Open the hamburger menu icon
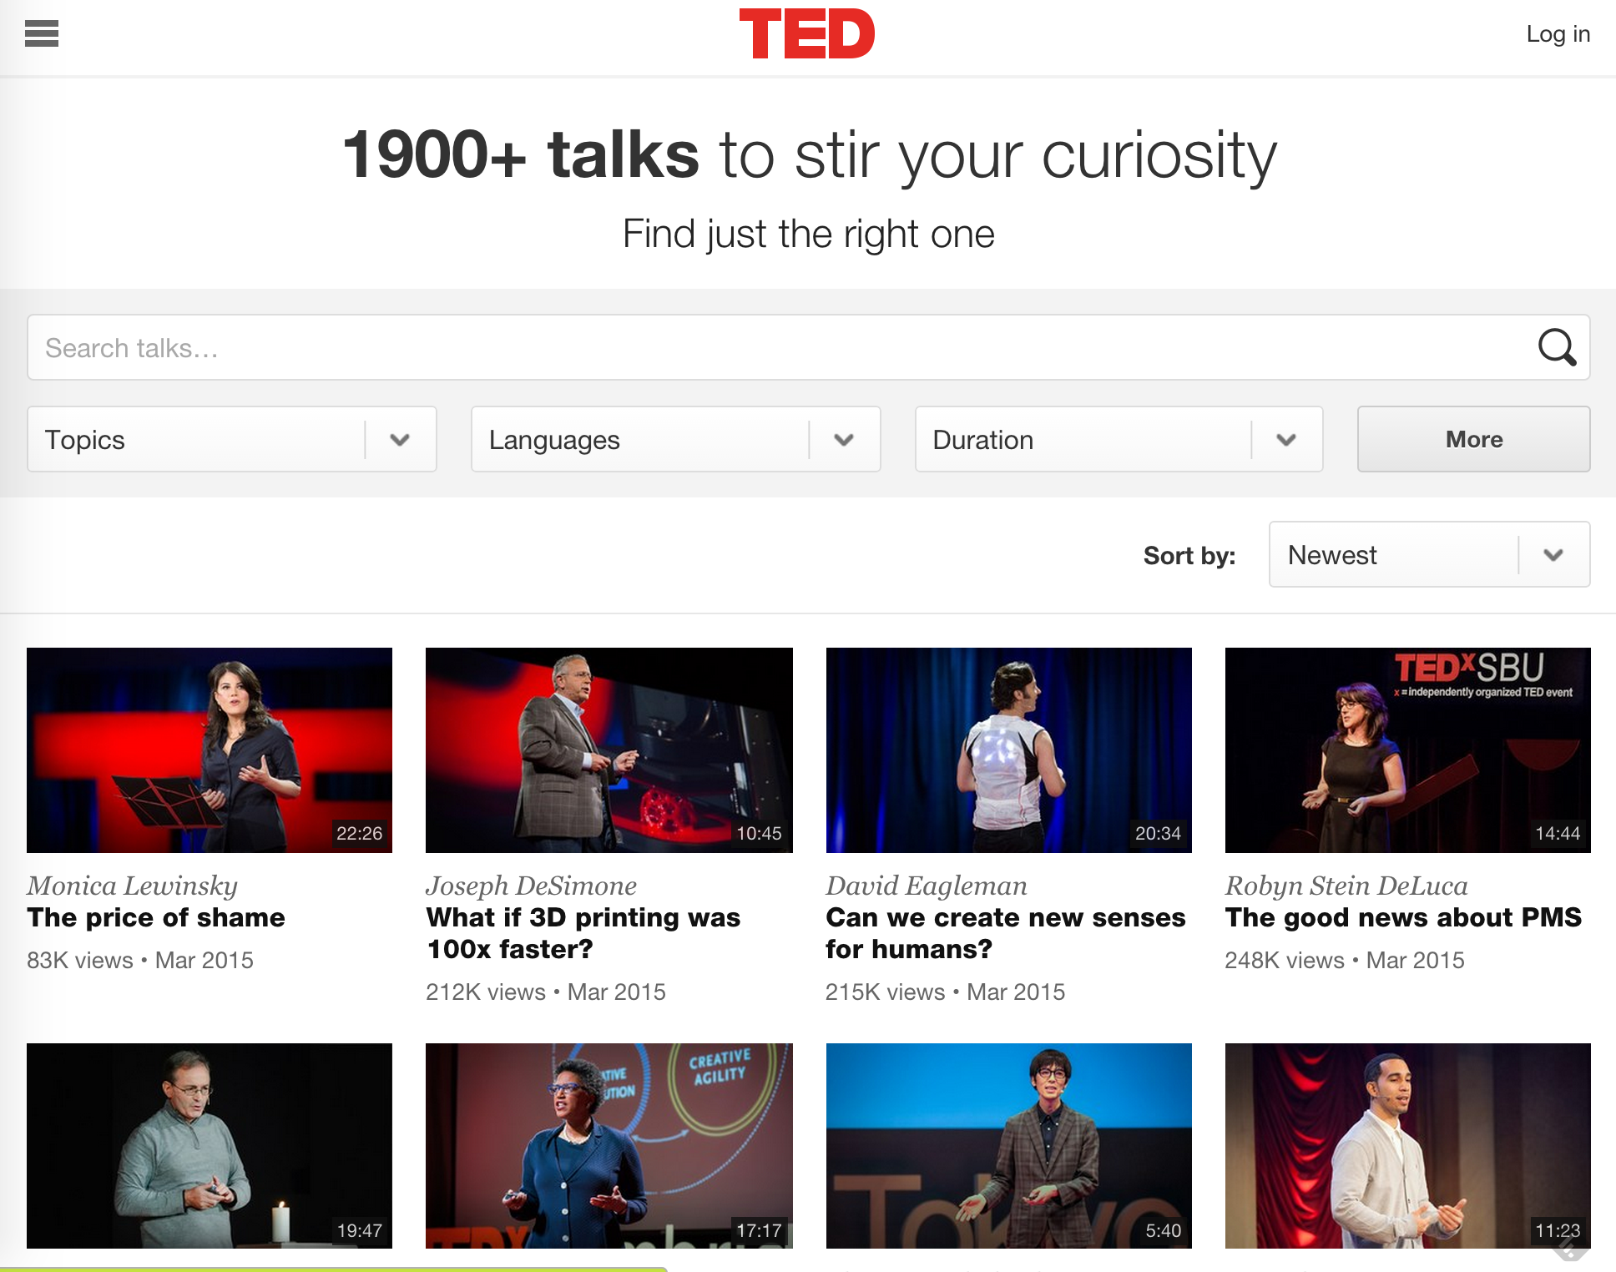The width and height of the screenshot is (1616, 1272). pos(42,33)
